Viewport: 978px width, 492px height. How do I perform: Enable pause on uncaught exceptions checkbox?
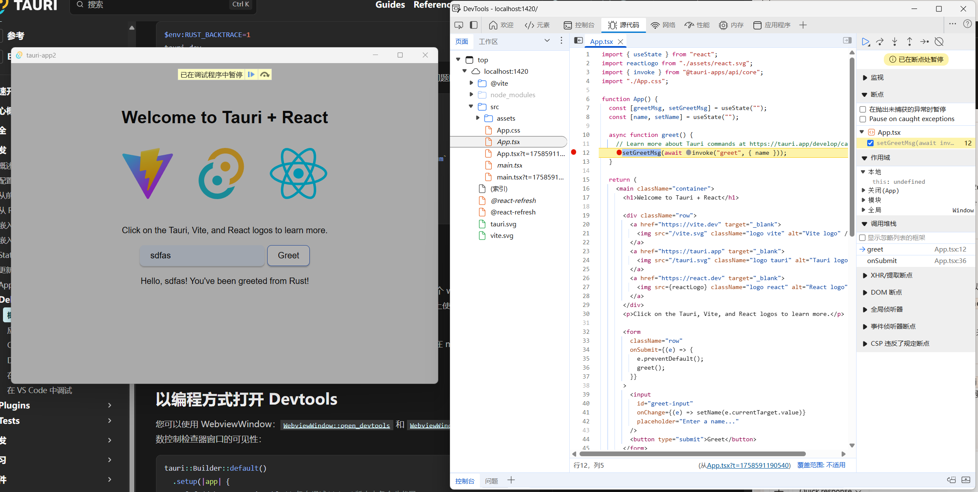[863, 109]
